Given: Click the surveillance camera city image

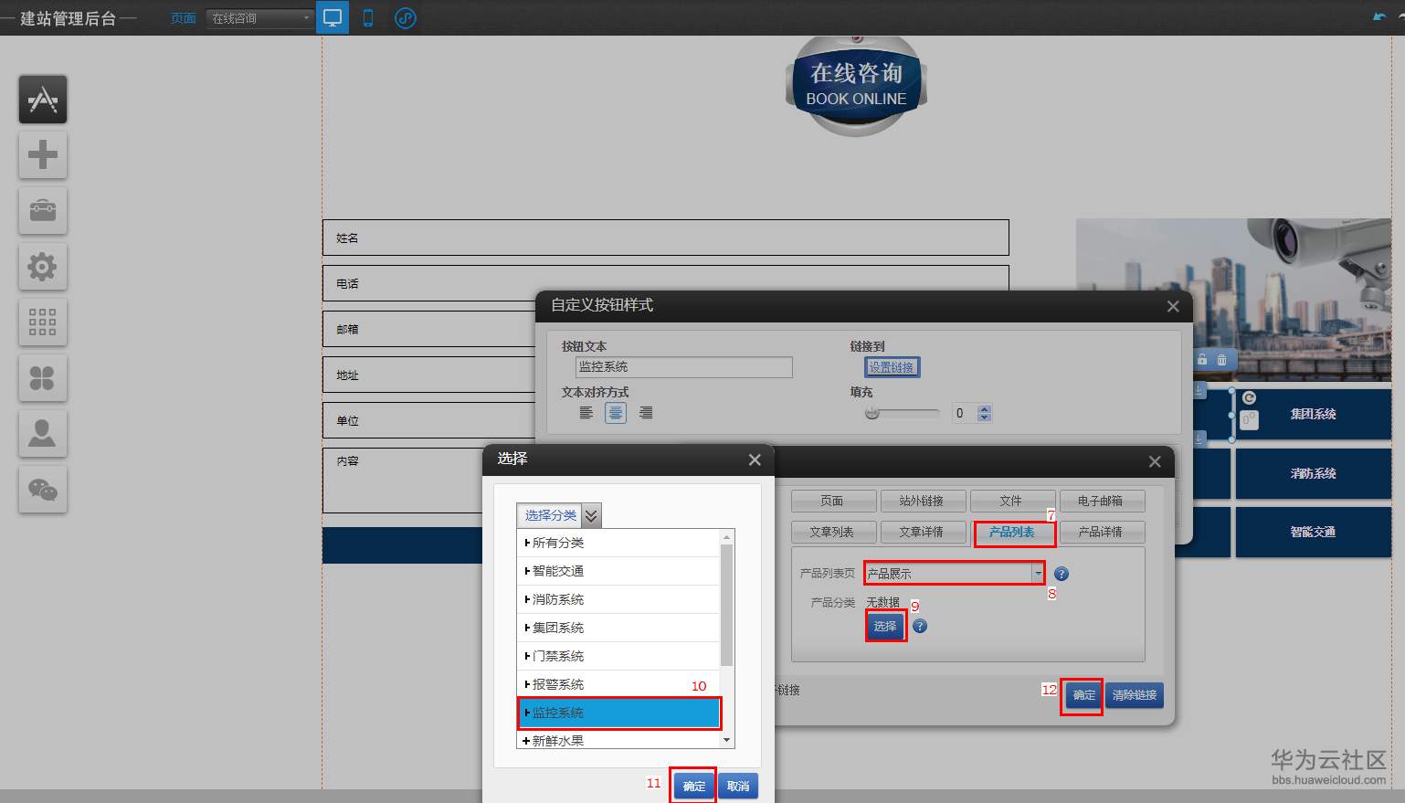Looking at the screenshot, I should click(x=1233, y=300).
